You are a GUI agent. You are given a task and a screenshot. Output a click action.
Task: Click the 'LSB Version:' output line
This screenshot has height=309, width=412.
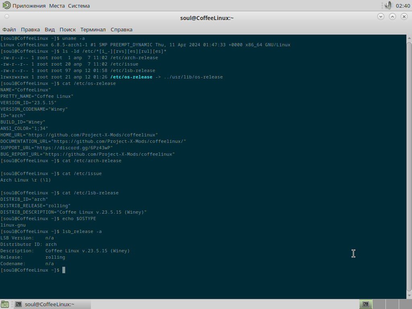(x=27, y=238)
